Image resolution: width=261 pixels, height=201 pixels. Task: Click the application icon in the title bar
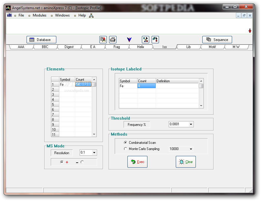8,8
